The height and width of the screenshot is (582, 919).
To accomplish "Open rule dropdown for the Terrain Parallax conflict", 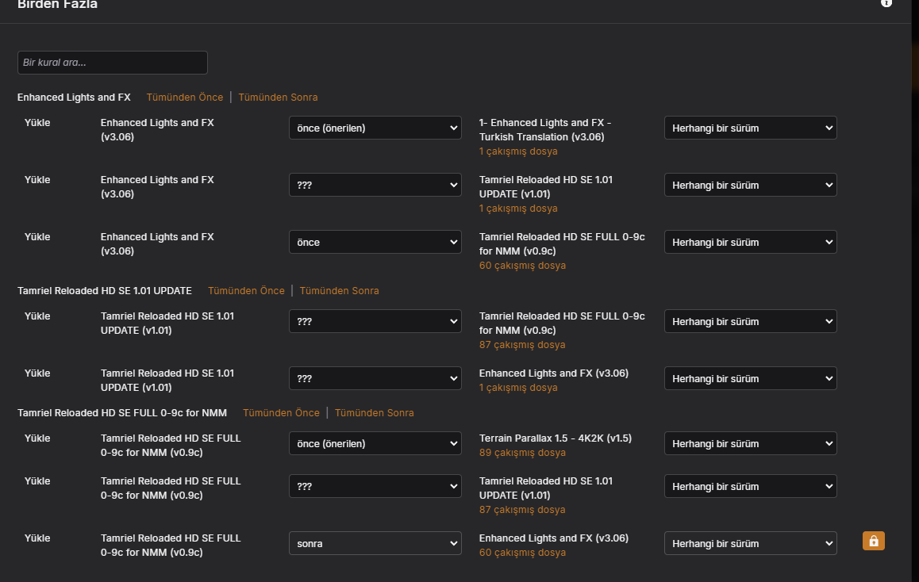I will click(x=375, y=443).
